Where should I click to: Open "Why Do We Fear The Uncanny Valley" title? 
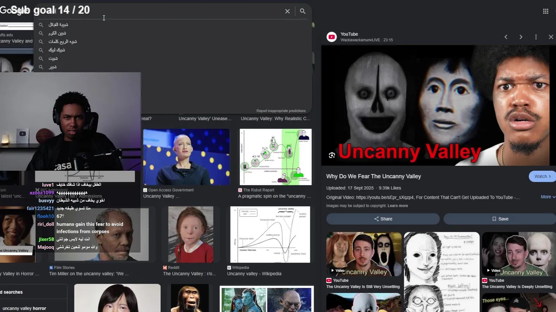click(374, 176)
